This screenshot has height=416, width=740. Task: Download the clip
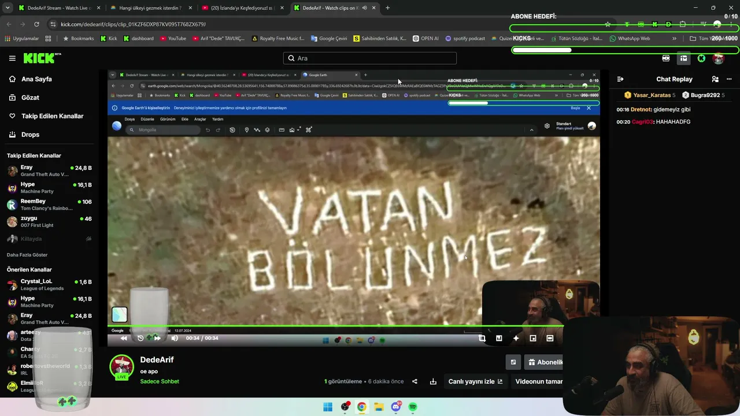point(433,381)
